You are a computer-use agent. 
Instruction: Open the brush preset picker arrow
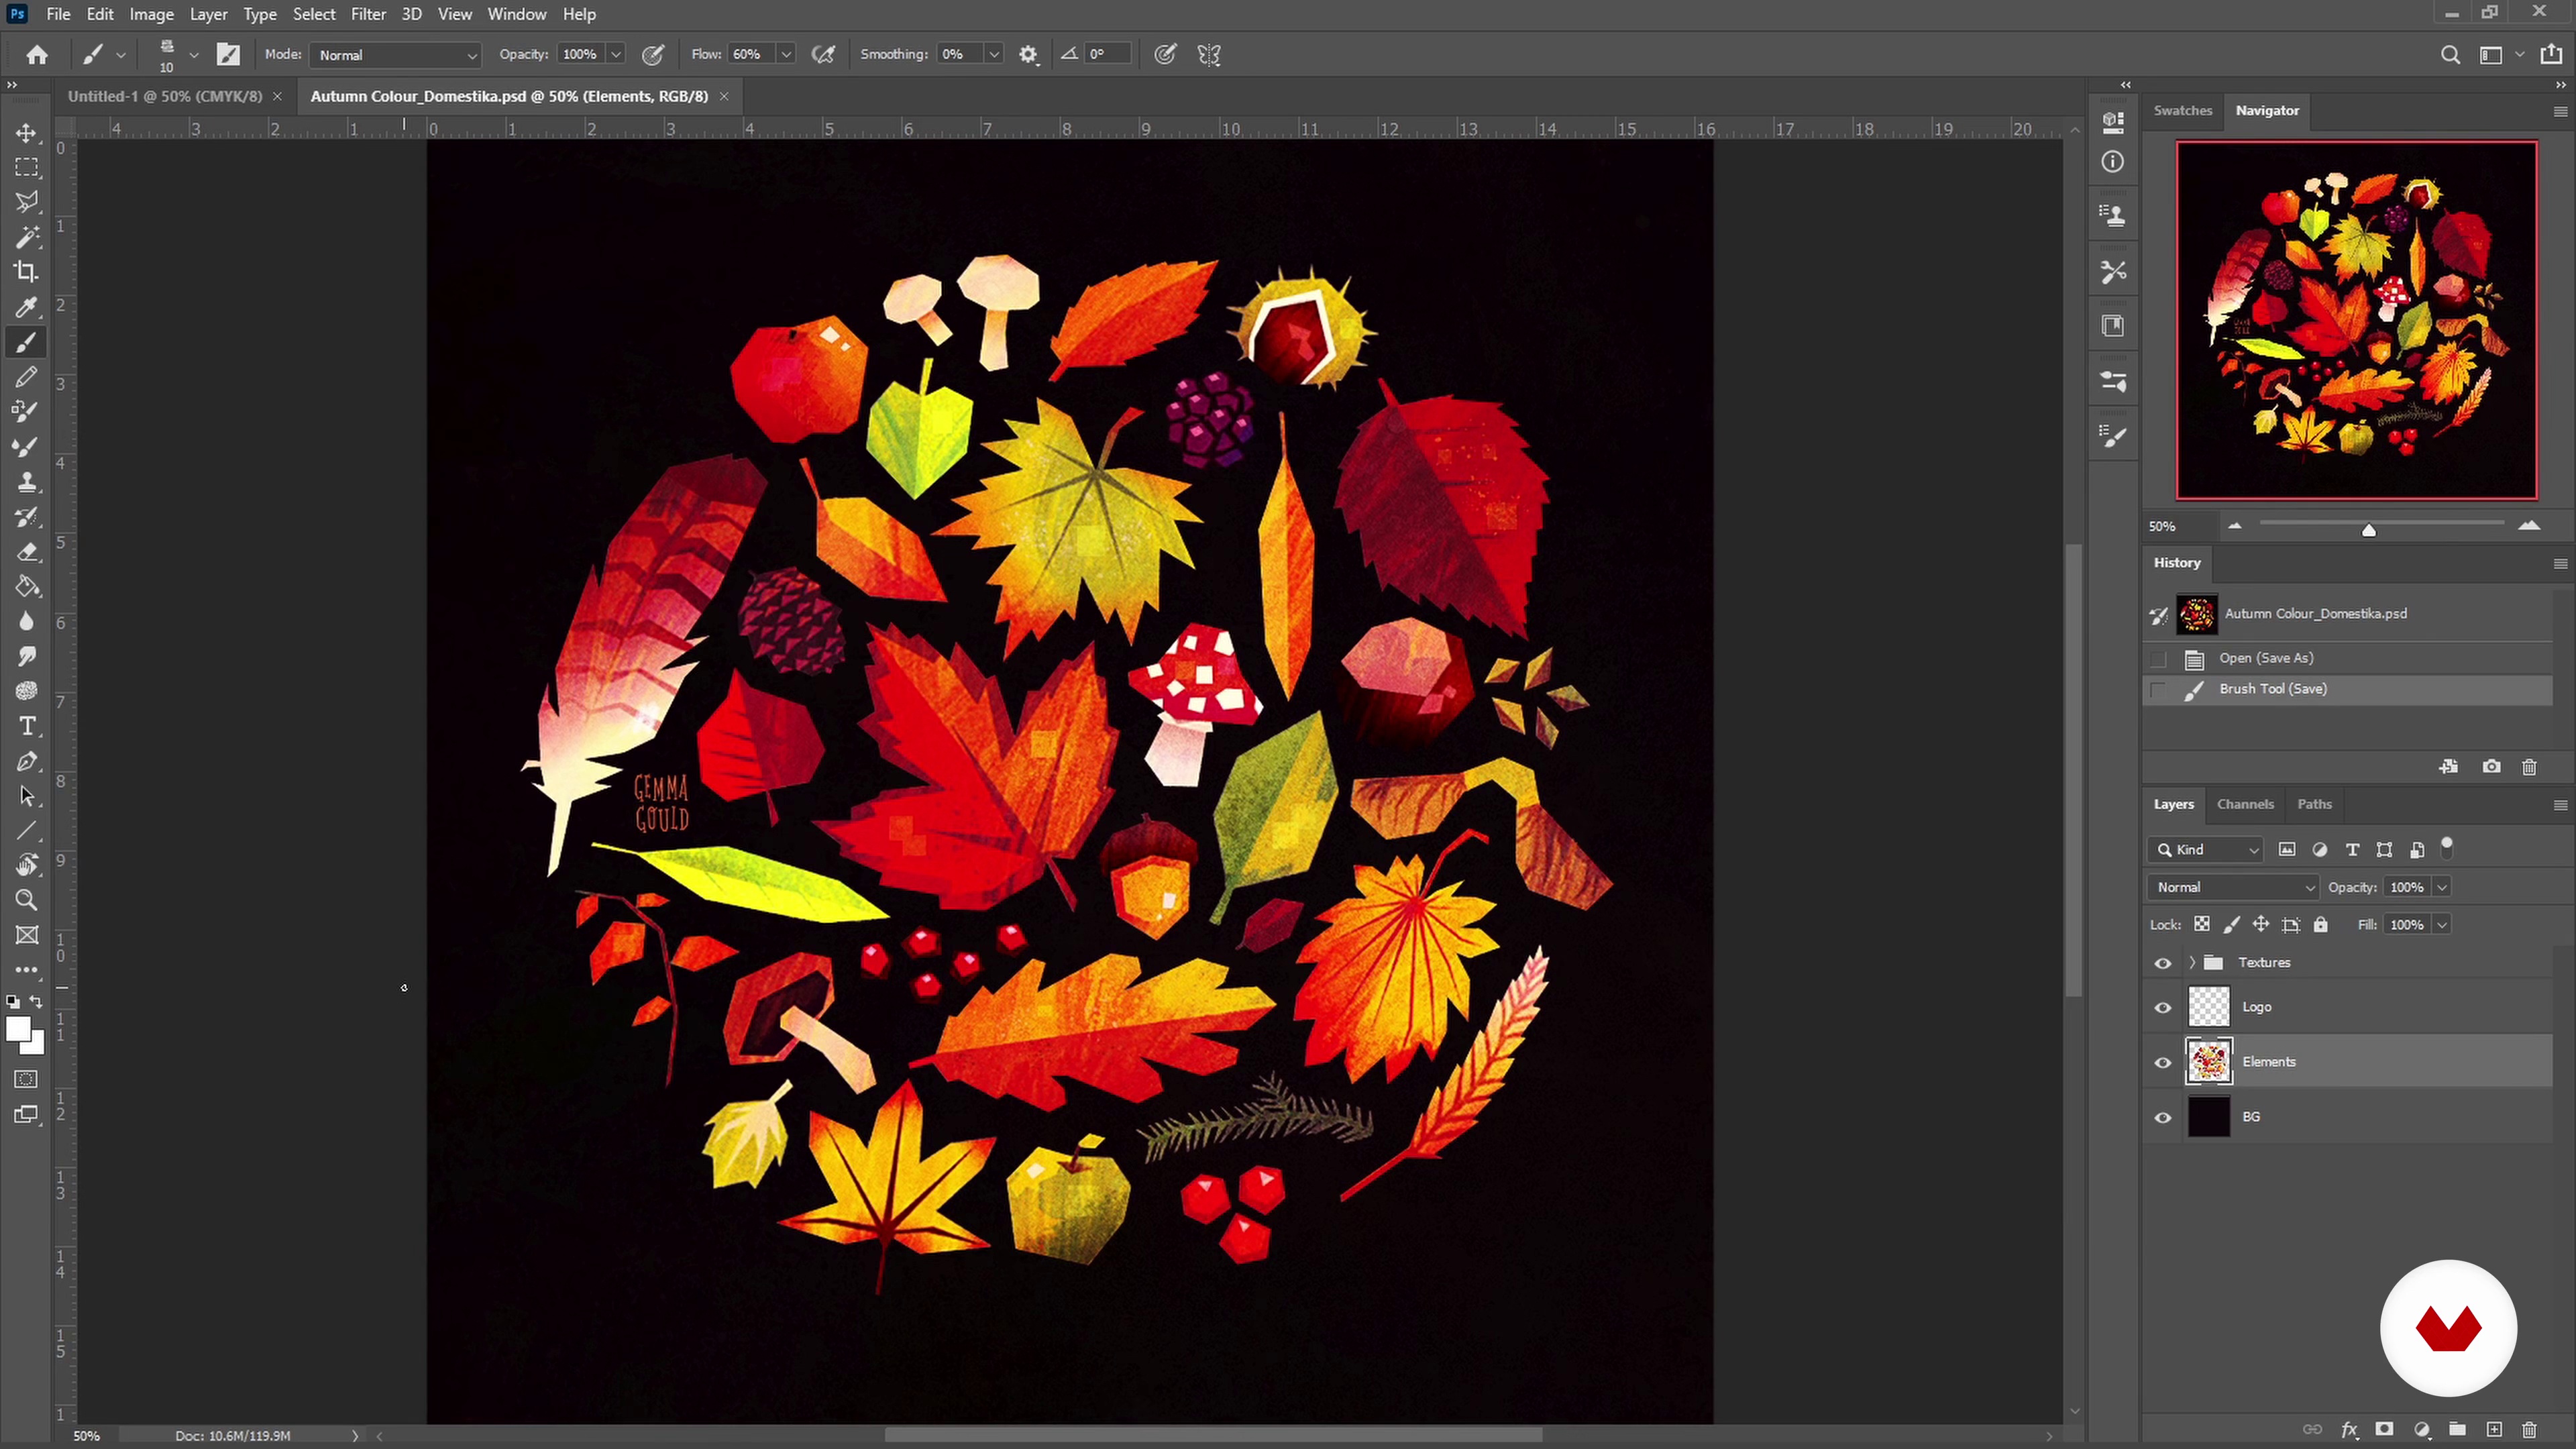point(194,55)
